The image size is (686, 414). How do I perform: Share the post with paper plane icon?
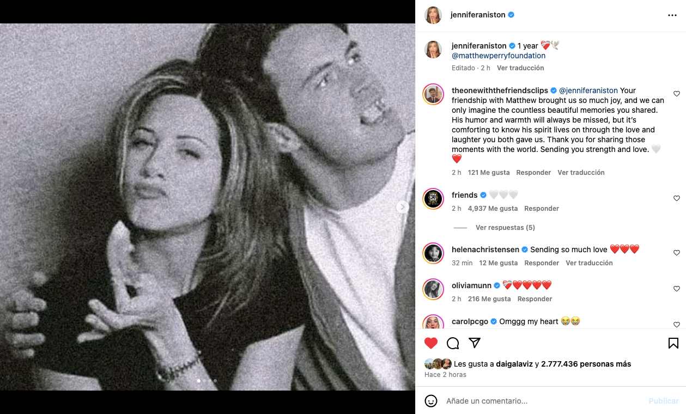[x=475, y=343]
